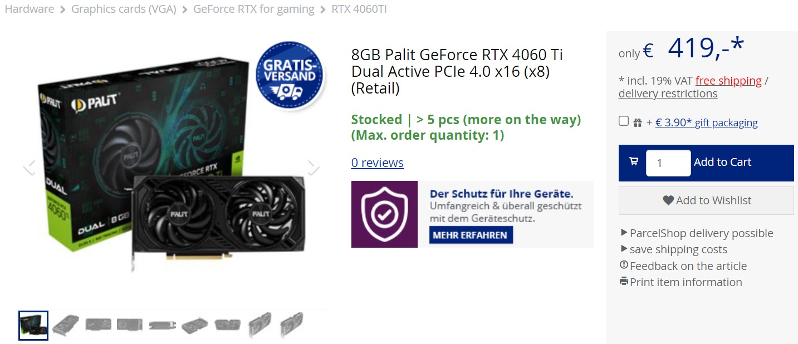798x344 pixels.
Task: Click the purple shield Geräteschutz icon
Action: (384, 214)
